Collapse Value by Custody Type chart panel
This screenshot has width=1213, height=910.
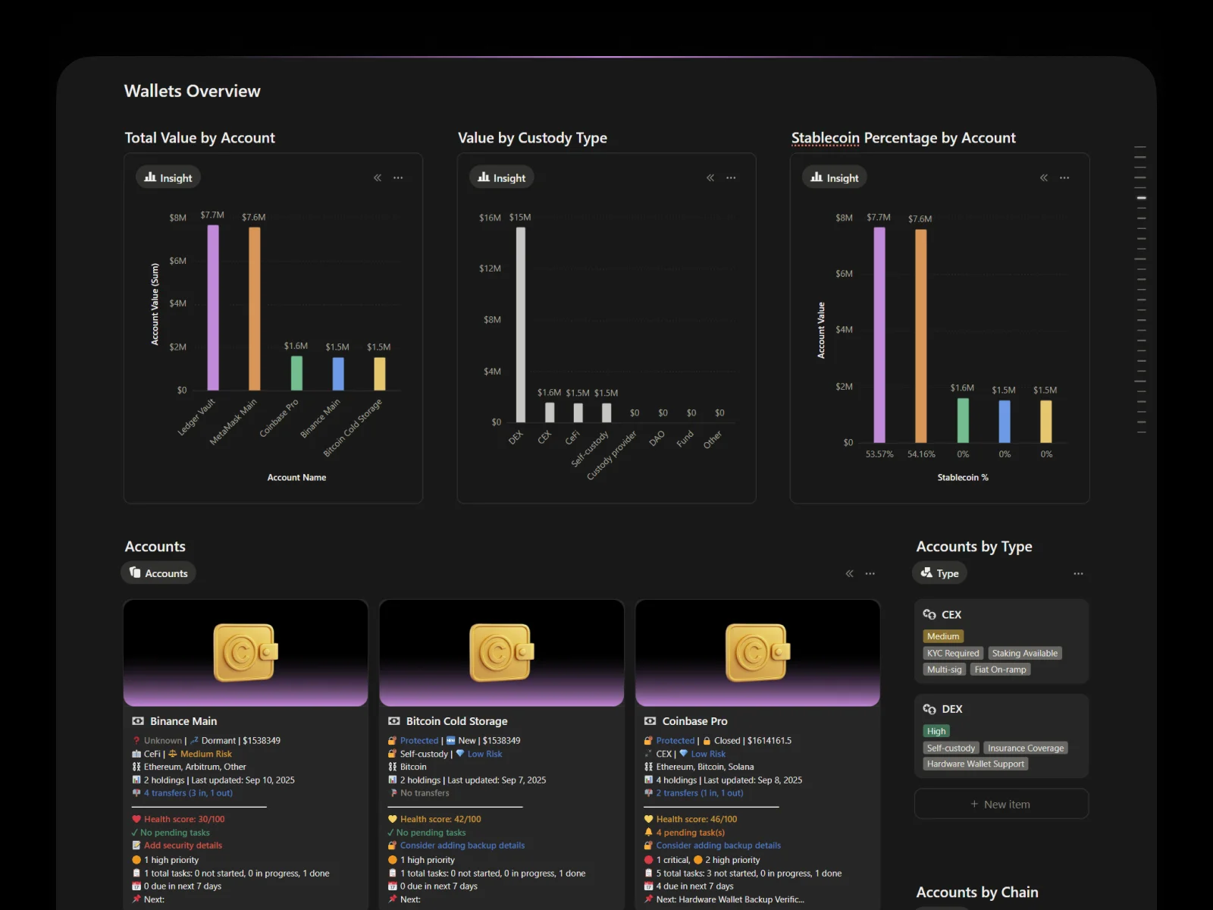click(710, 177)
